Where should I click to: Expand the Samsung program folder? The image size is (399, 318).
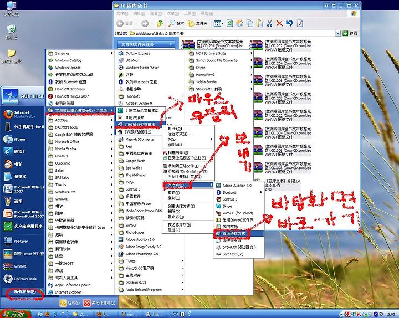pos(80,53)
